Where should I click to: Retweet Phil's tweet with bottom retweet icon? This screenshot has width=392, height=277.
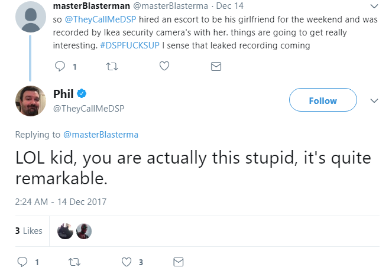click(x=74, y=262)
